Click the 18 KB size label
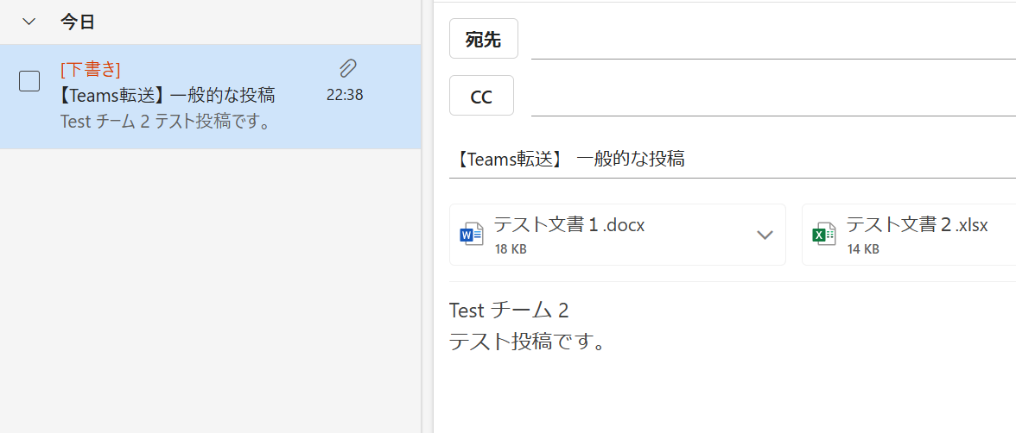This screenshot has width=1016, height=433. click(511, 249)
